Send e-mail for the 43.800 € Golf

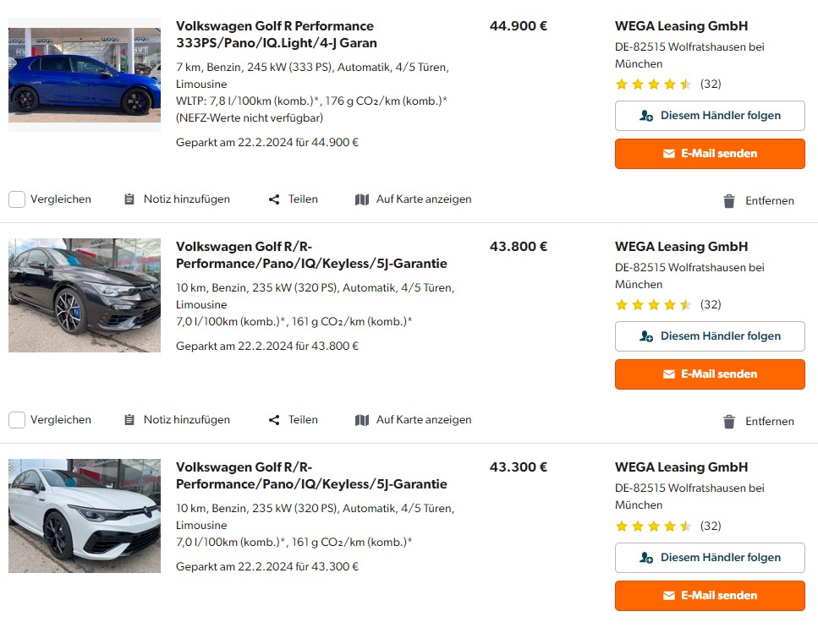[710, 374]
